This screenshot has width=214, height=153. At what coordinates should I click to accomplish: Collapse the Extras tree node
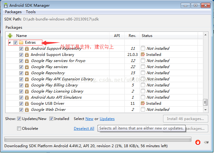(x=9, y=43)
